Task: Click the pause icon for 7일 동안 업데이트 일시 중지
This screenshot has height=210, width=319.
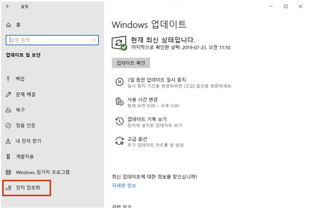Action: (119, 82)
